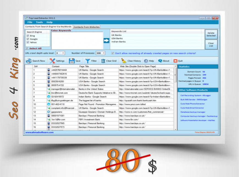Select contact 800975-4722 cell

point(64,85)
